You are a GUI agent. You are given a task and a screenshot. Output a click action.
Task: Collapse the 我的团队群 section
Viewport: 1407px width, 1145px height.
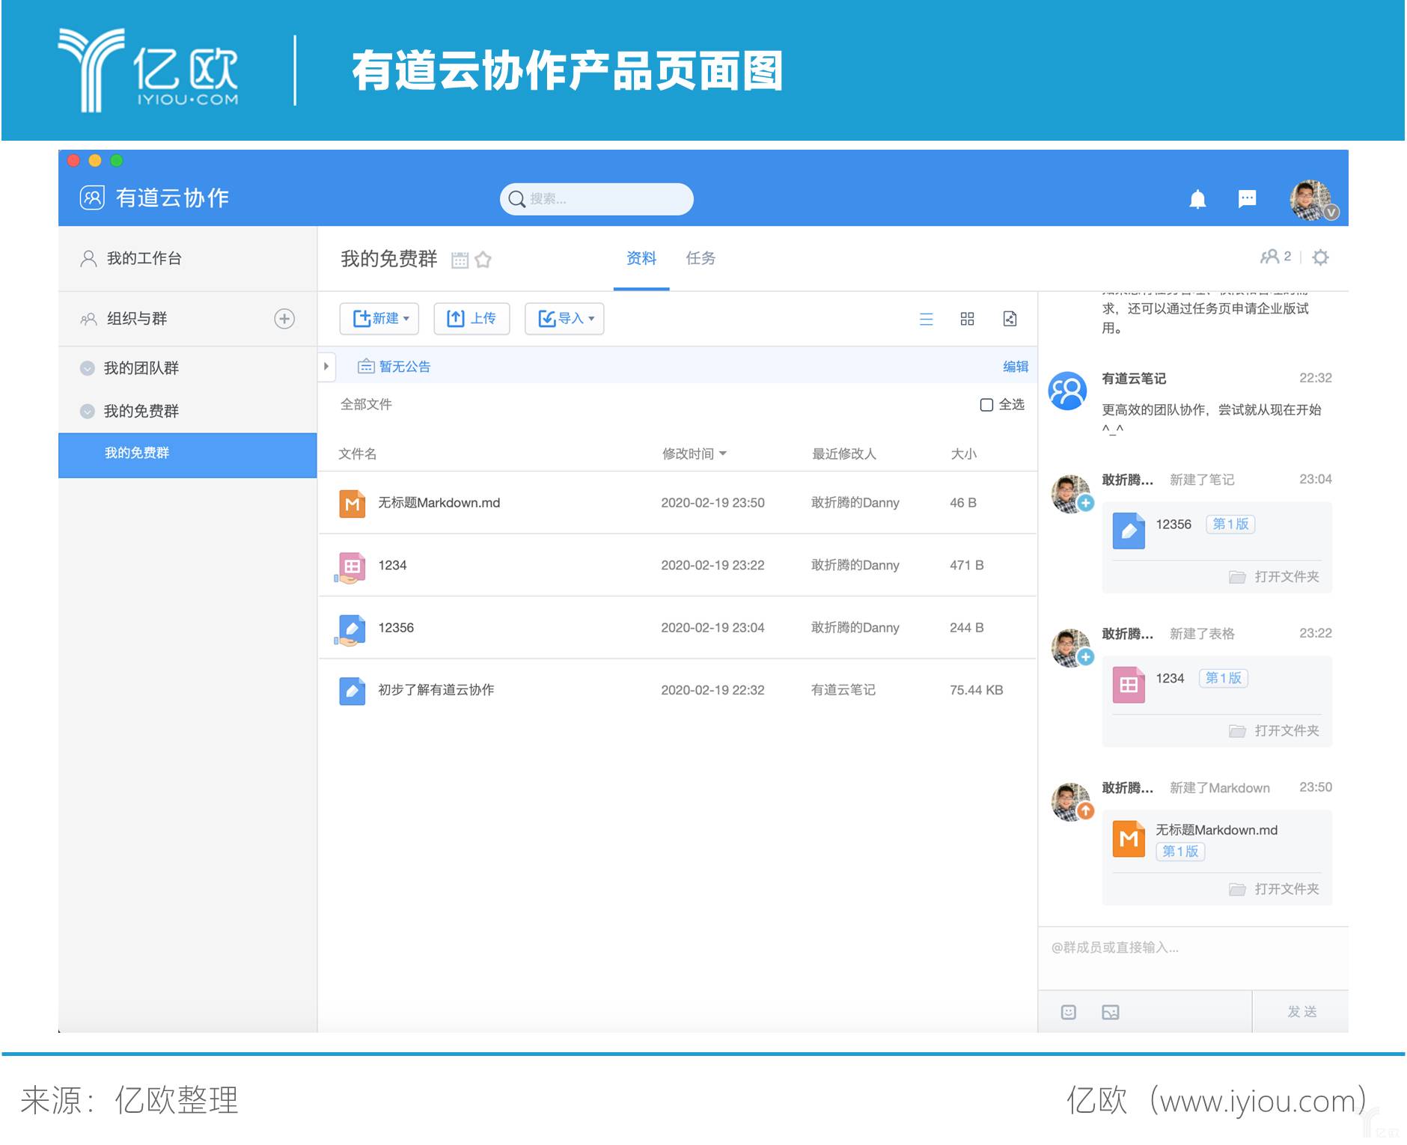tap(88, 368)
